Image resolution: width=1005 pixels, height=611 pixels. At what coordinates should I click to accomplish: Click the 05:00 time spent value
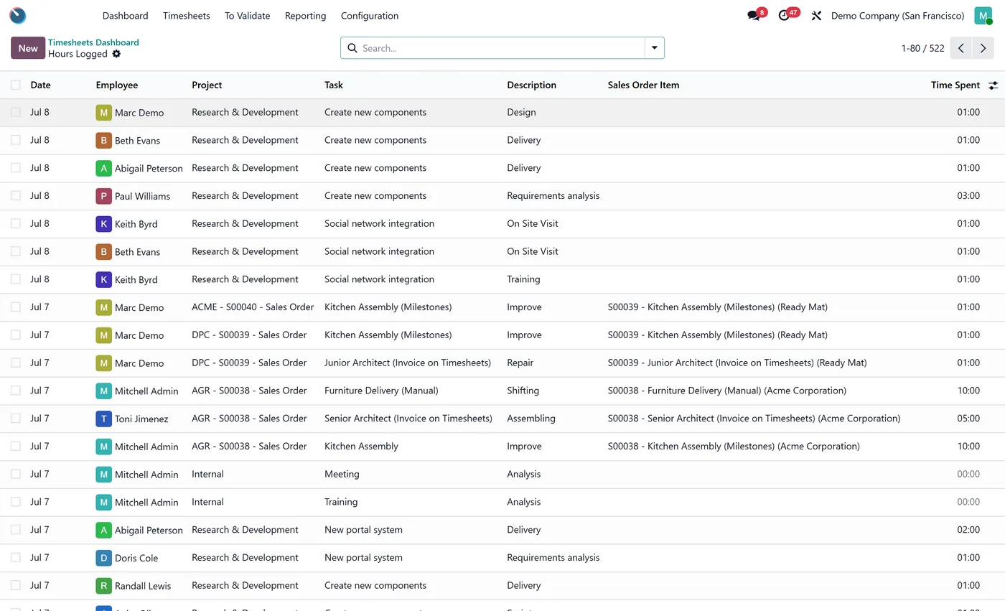click(968, 418)
